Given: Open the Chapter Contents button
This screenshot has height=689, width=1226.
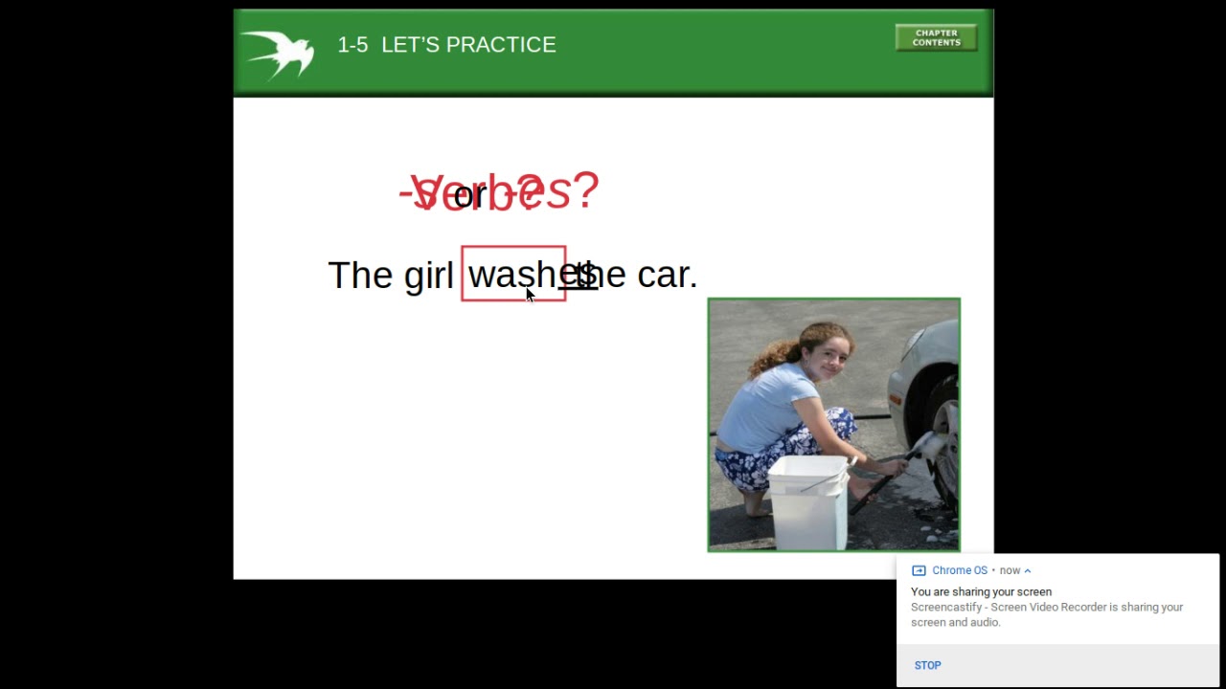Looking at the screenshot, I should (936, 37).
